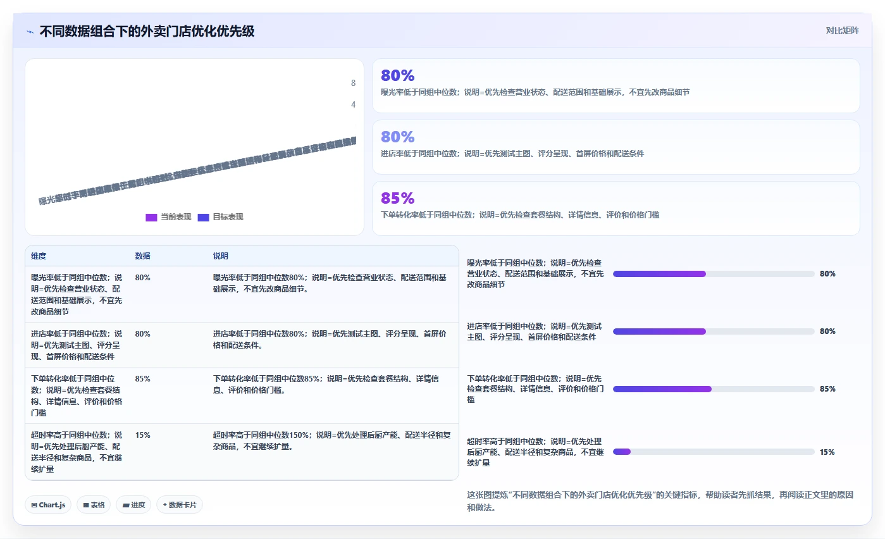Click the chart axis label 8
This screenshot has width=885, height=539.
[353, 83]
